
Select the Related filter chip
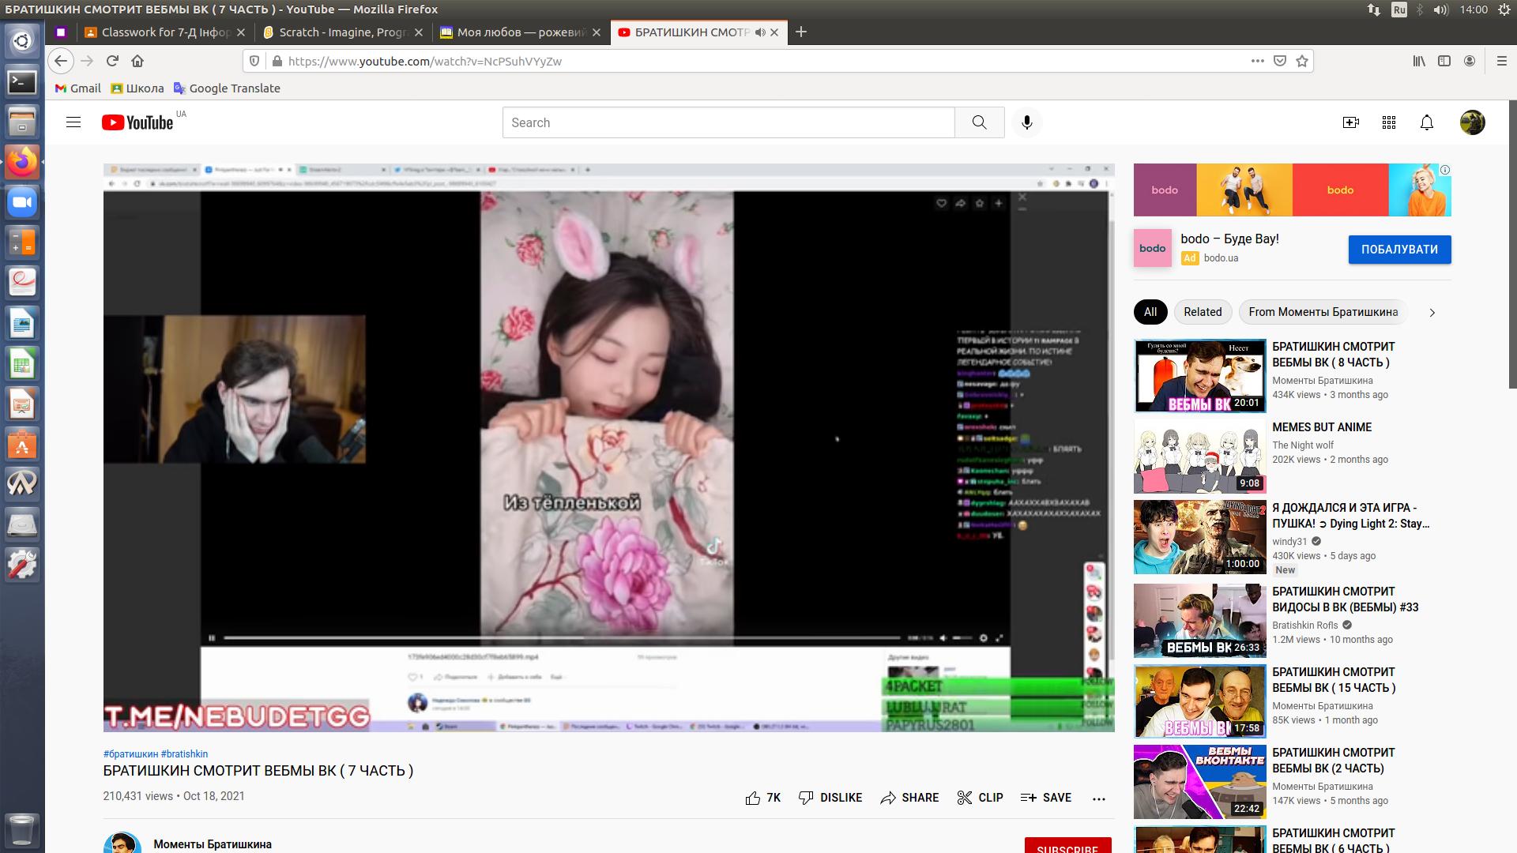coord(1202,312)
